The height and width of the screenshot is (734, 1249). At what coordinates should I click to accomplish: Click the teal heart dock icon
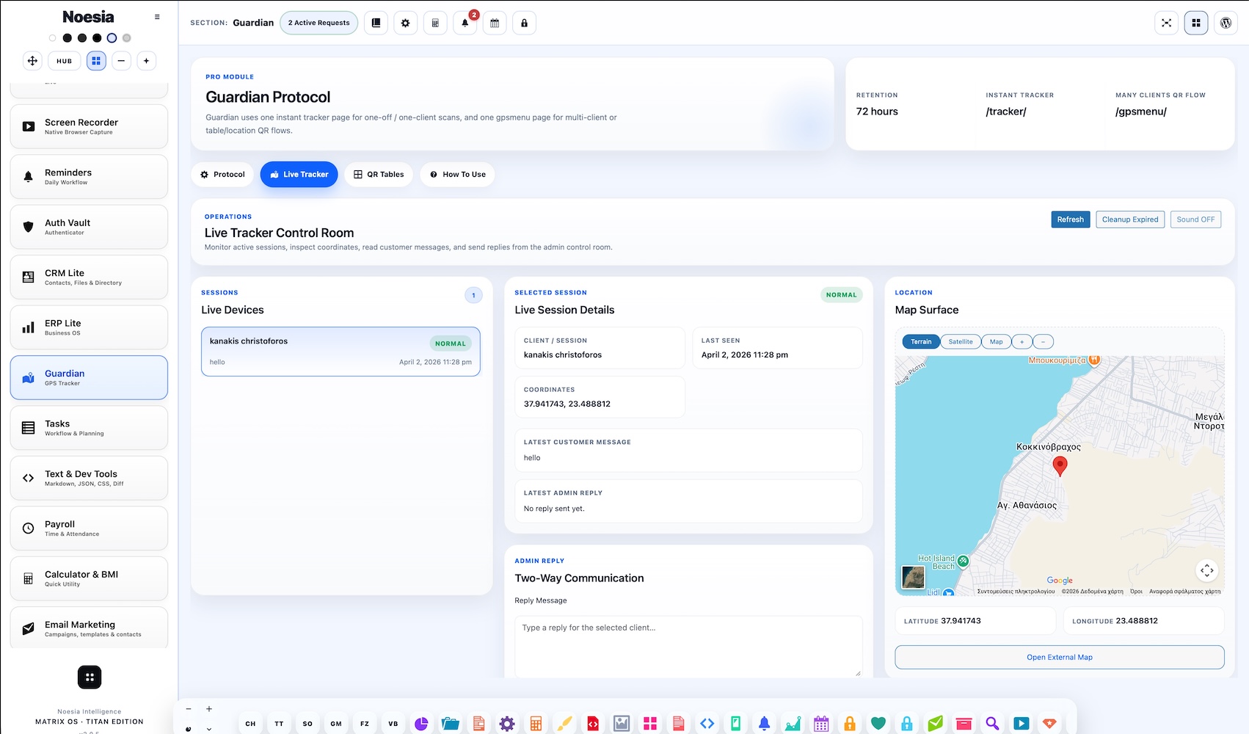(x=878, y=724)
